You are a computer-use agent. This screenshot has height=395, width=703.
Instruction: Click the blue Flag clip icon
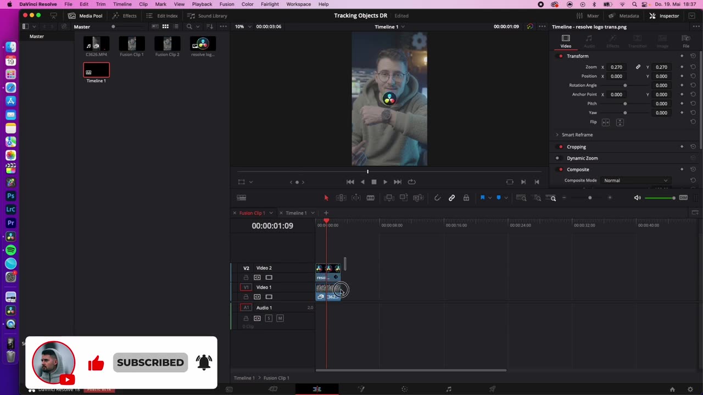tap(483, 198)
